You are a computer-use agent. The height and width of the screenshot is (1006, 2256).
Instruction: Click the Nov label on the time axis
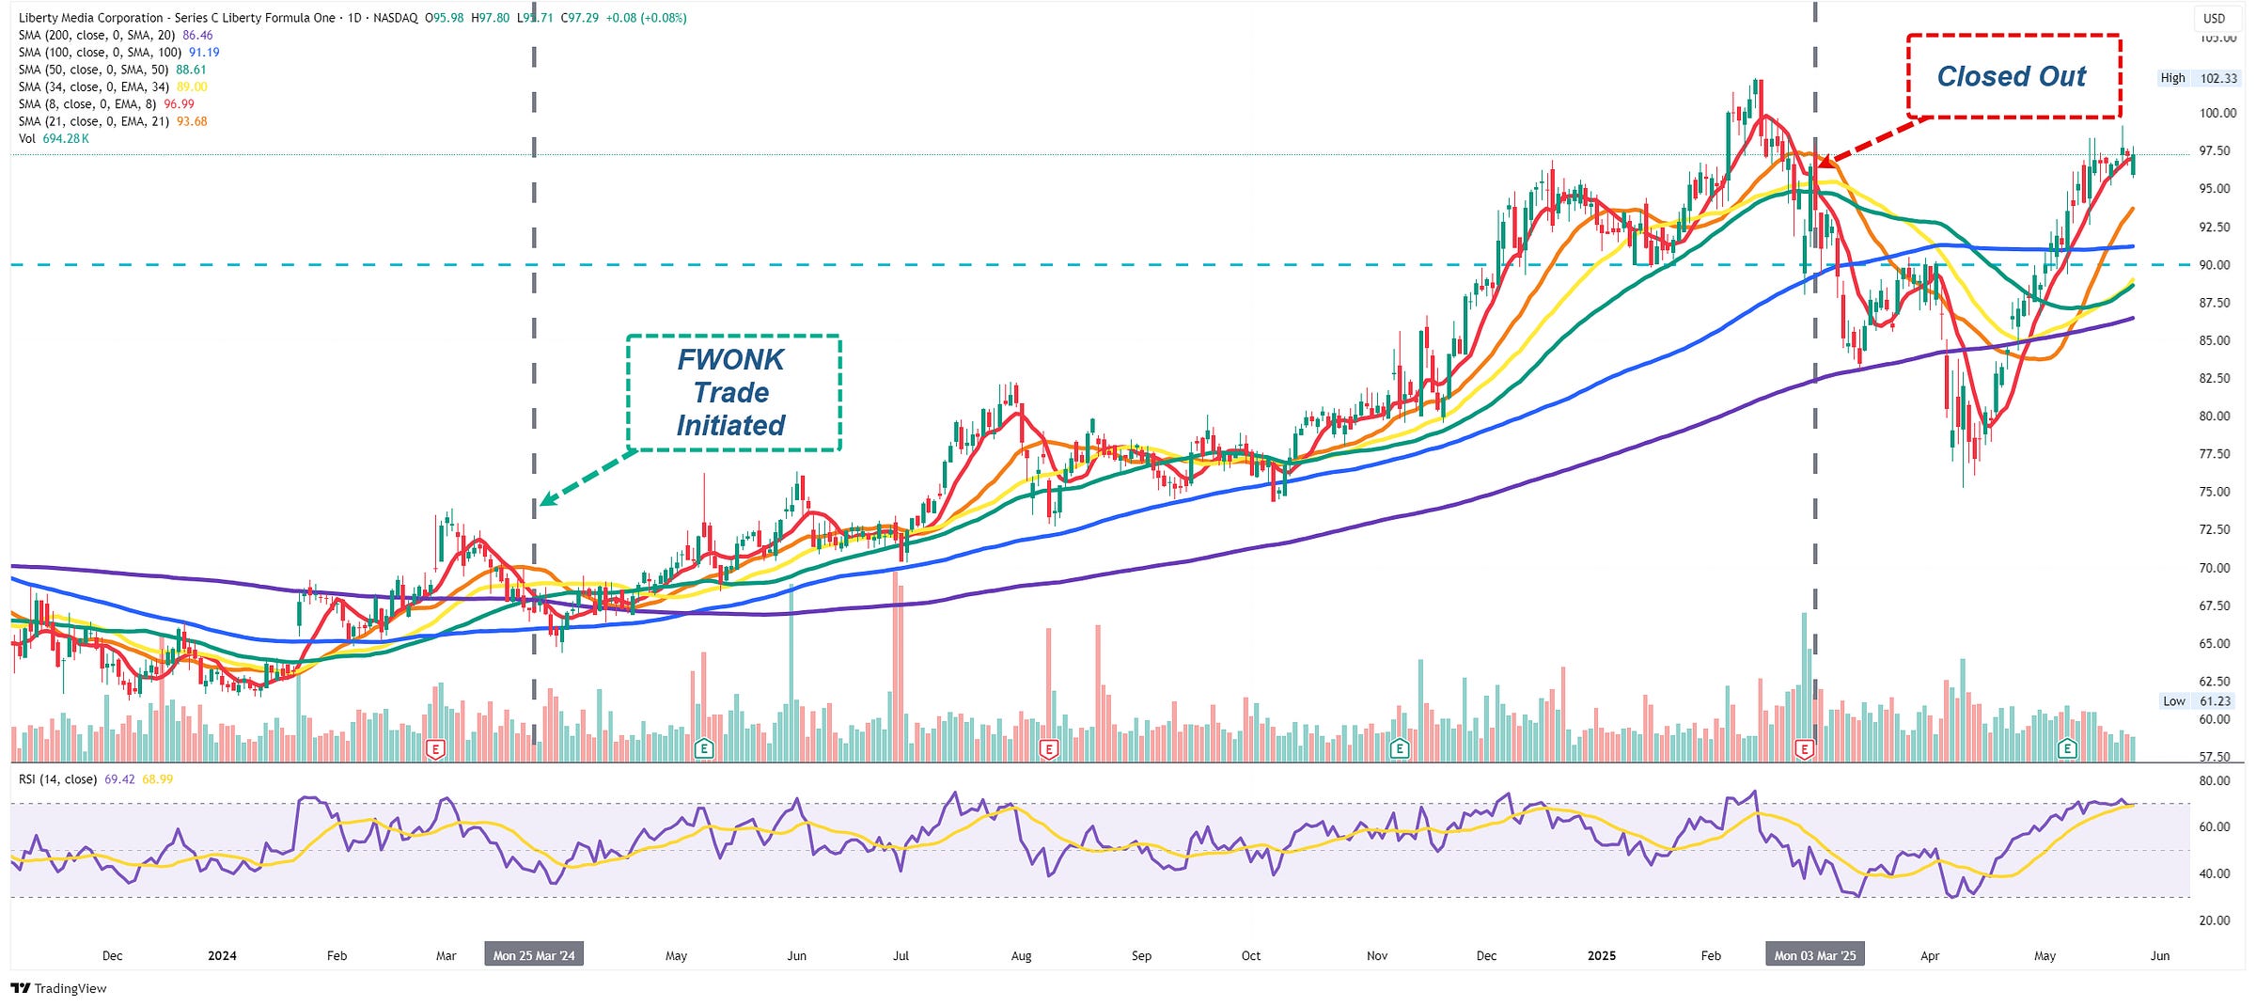pyautogui.click(x=1377, y=955)
